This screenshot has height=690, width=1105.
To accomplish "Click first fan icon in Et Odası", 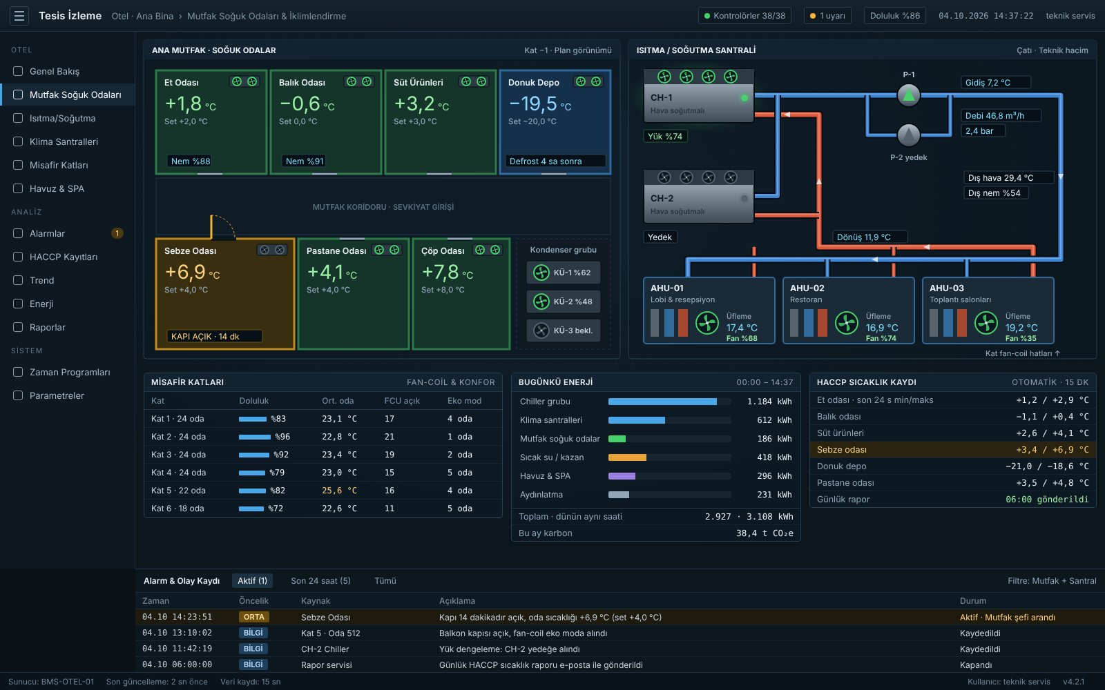I will [x=237, y=81].
